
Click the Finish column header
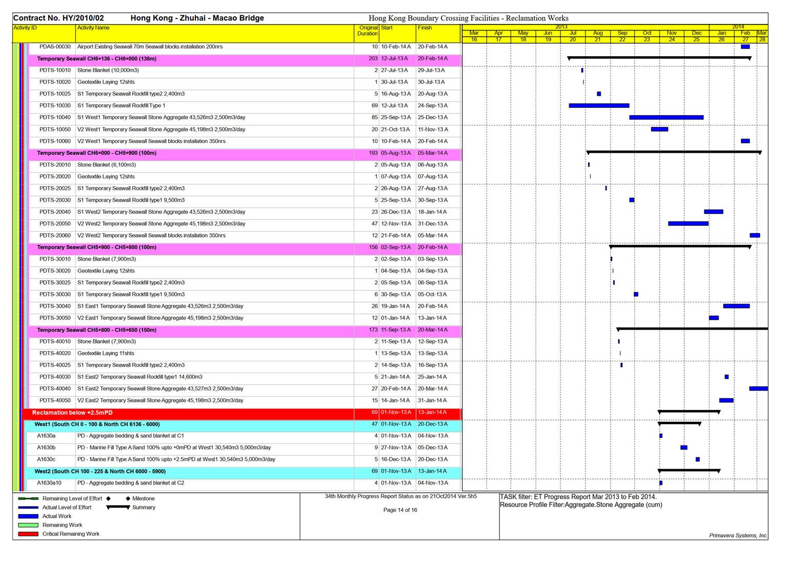pos(439,33)
